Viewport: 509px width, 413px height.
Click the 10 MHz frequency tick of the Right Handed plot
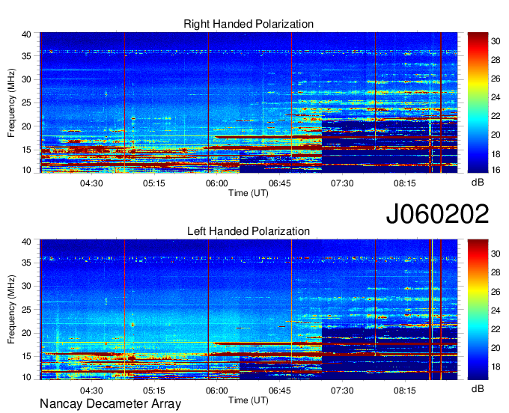[27, 170]
